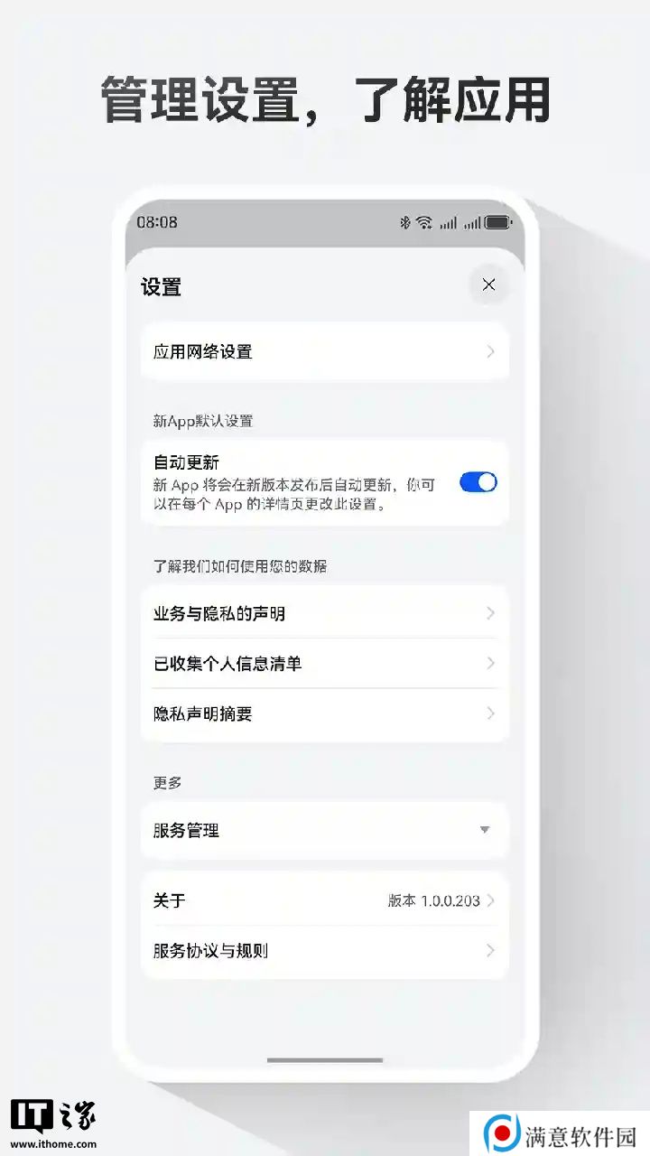Toggle the 自动更新 switch off
This screenshot has height=1156, width=650.
[x=478, y=482]
